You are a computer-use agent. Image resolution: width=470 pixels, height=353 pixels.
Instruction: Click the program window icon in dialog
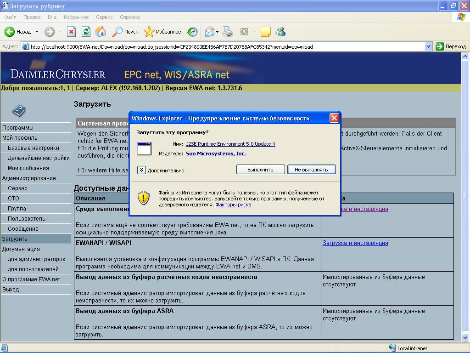point(144,148)
